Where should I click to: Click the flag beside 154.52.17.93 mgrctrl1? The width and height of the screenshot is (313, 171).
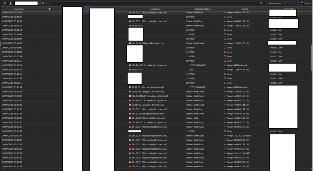coord(130,118)
